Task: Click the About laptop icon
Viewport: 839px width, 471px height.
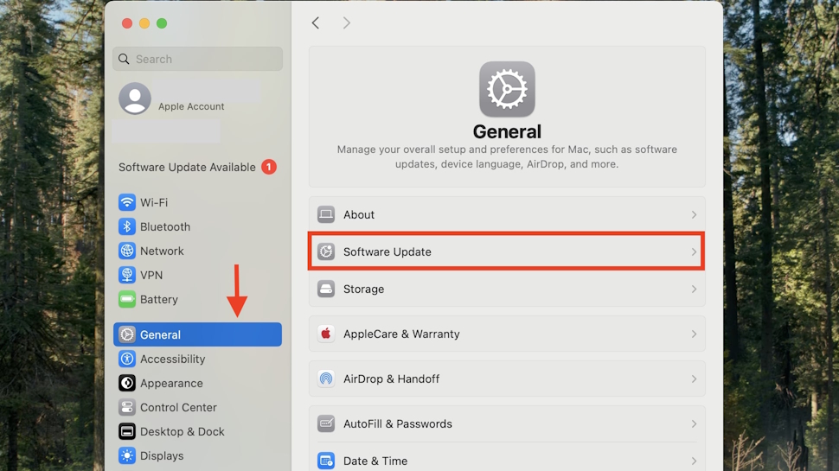Action: (x=326, y=214)
